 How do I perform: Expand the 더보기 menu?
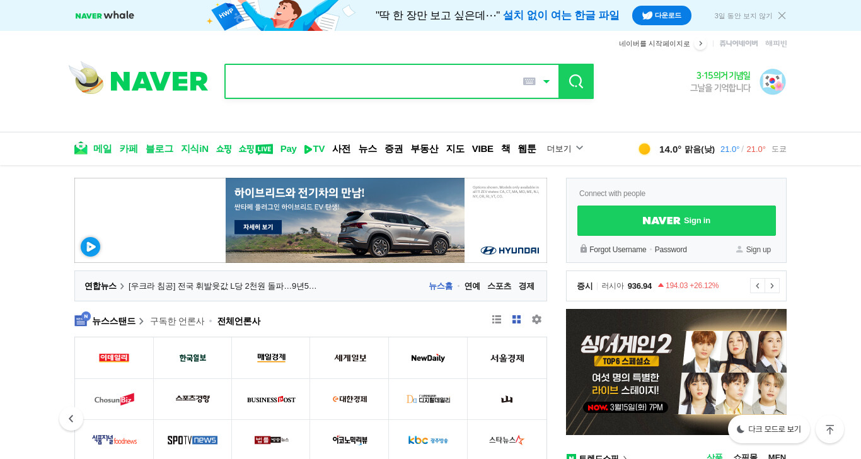[565, 149]
